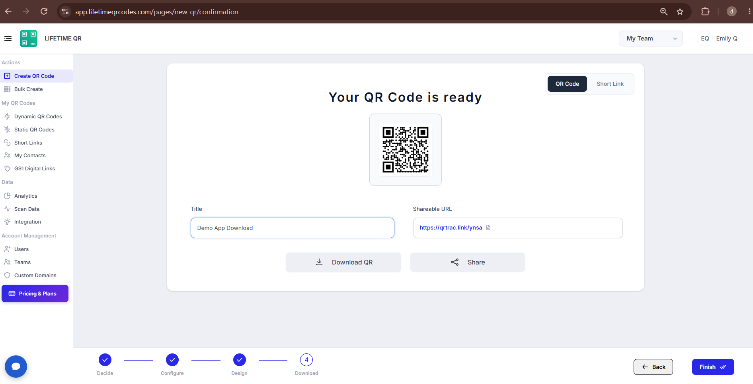Click the Custom Domains shield icon
Image resolution: width=753 pixels, height=384 pixels.
(x=7, y=275)
